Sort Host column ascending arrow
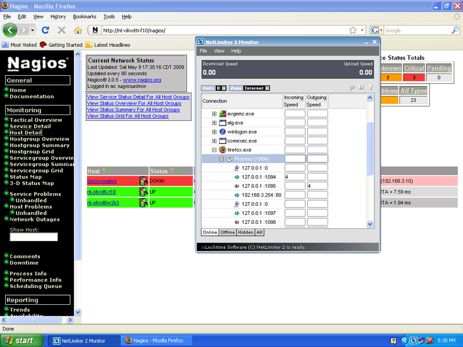The width and height of the screenshot is (463, 347). [104, 171]
